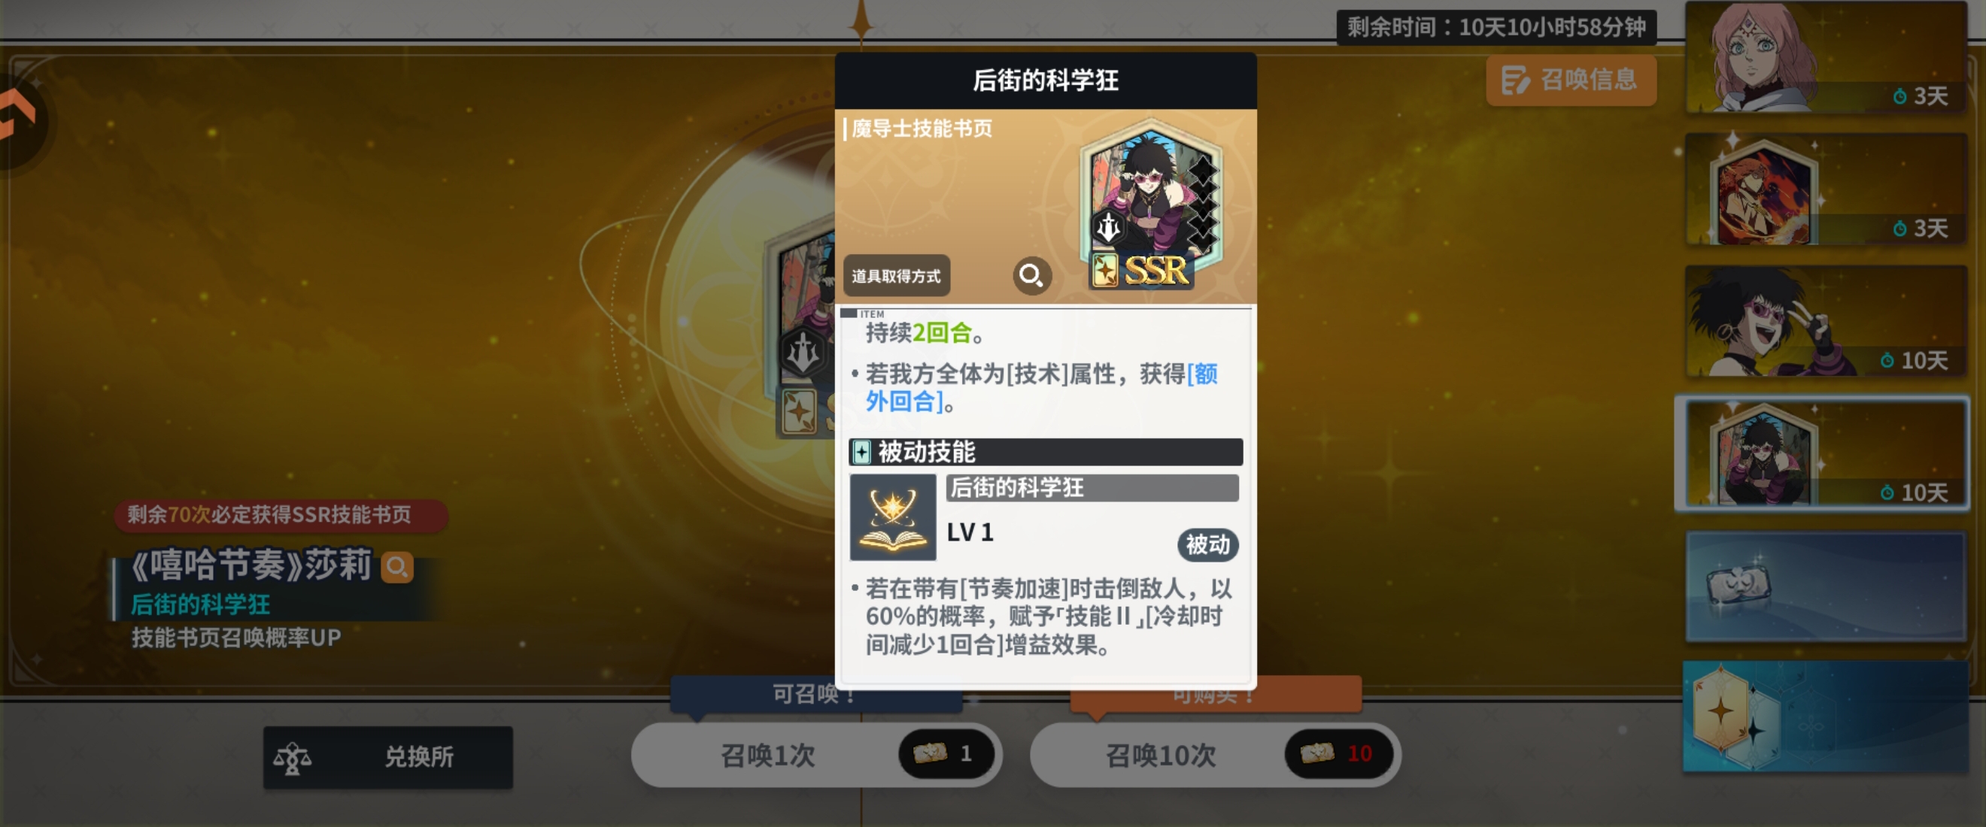Select the laughing Sally character banner
Screen dimensions: 1986x827
pos(1827,321)
